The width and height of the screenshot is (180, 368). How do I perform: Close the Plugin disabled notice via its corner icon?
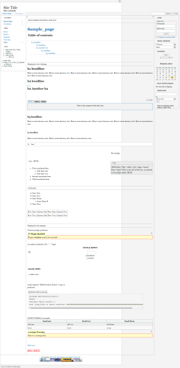tap(151, 233)
